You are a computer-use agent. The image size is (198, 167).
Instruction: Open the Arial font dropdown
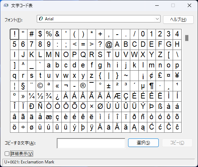pos(98,19)
